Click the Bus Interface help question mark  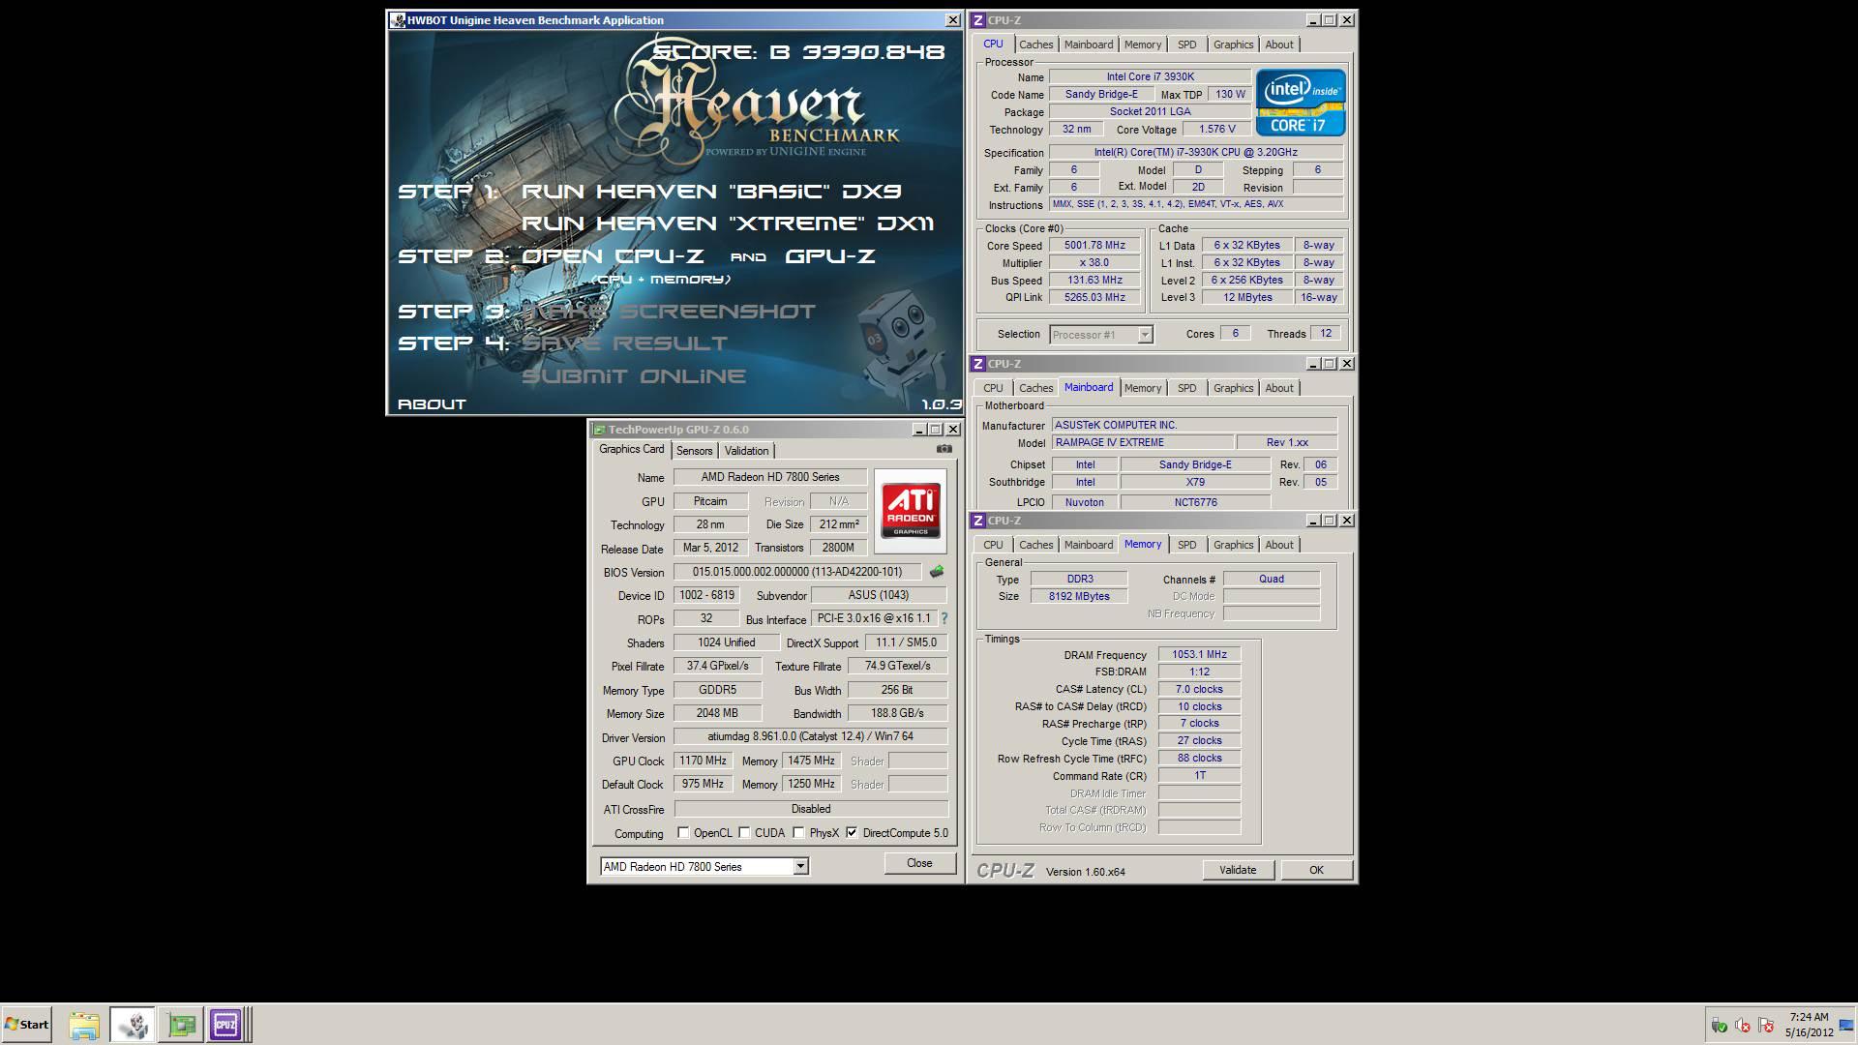click(x=944, y=618)
